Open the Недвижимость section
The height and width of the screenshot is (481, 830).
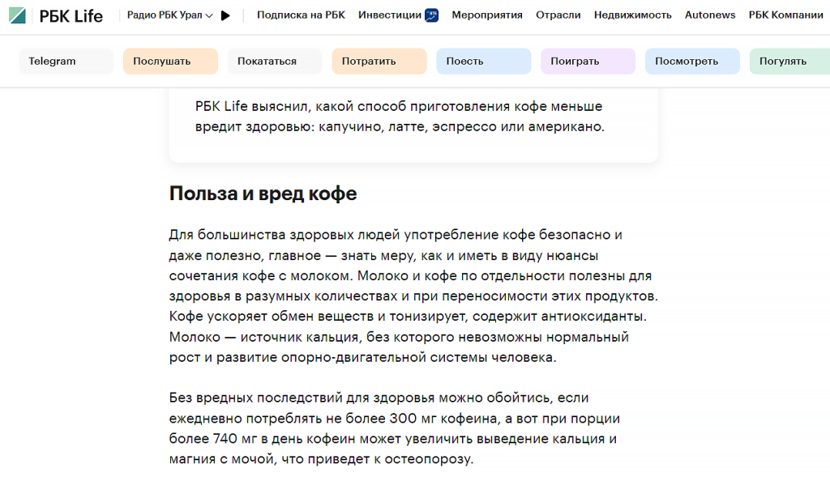coord(632,15)
